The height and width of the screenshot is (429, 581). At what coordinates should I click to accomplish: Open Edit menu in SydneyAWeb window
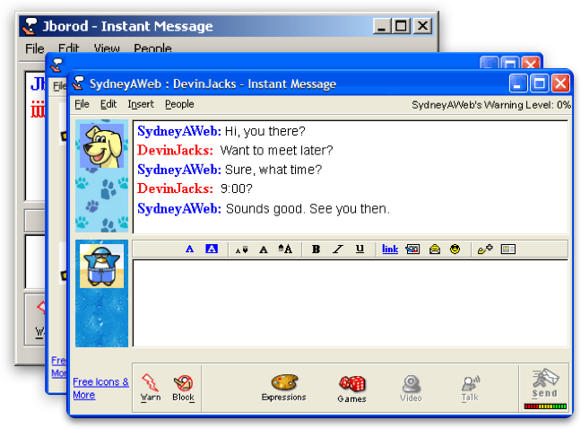108,105
